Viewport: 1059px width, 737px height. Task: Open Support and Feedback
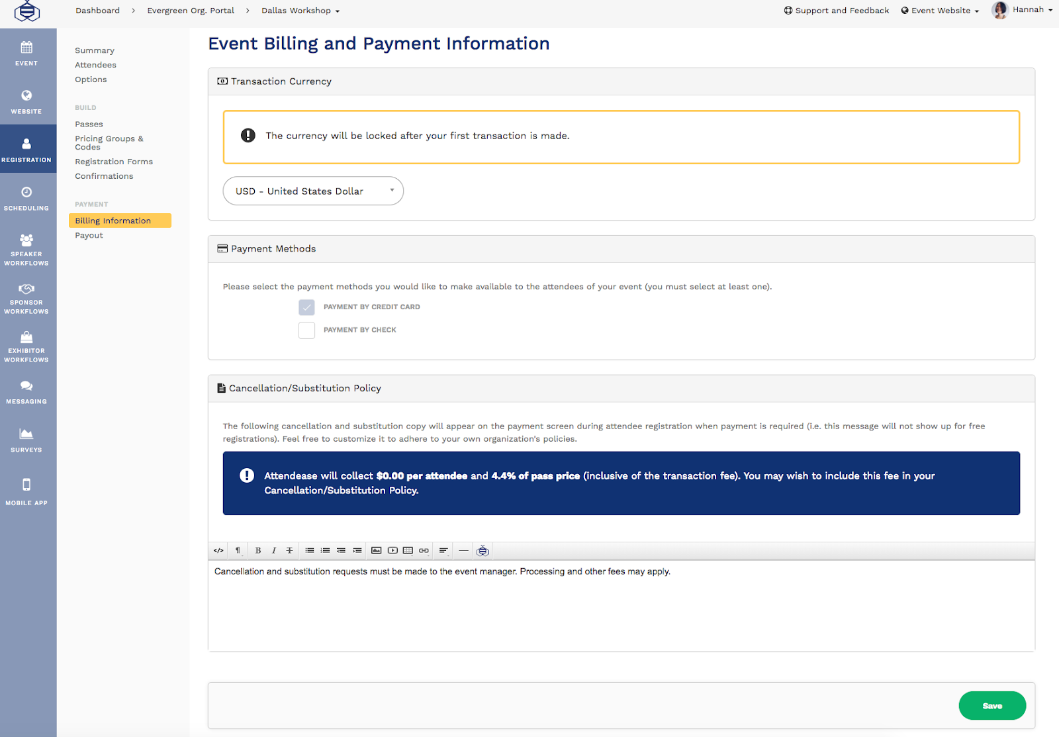(836, 10)
